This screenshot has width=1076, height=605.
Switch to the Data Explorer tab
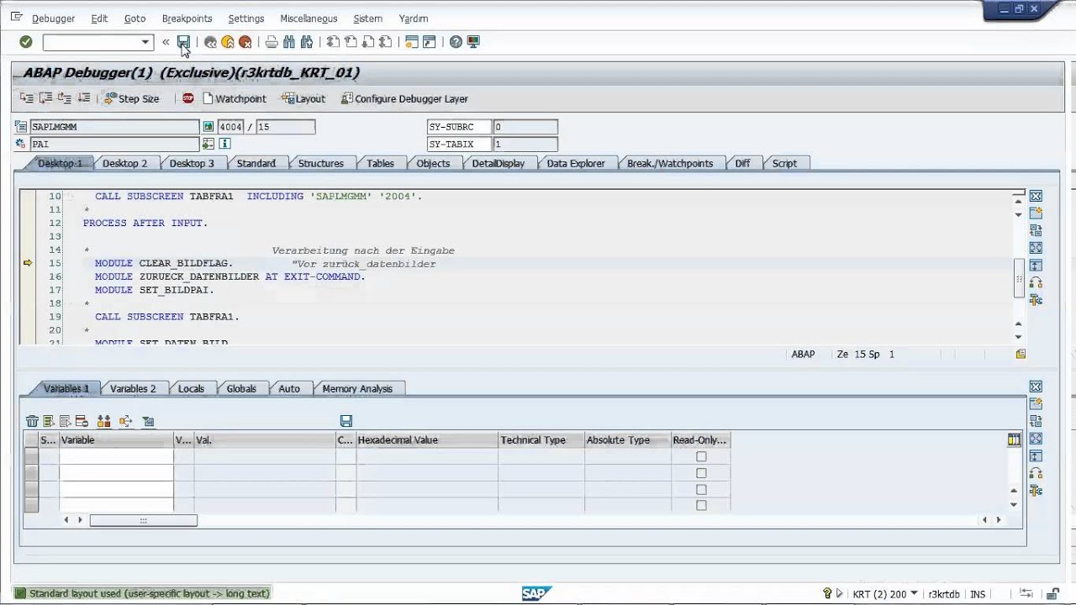pos(576,163)
